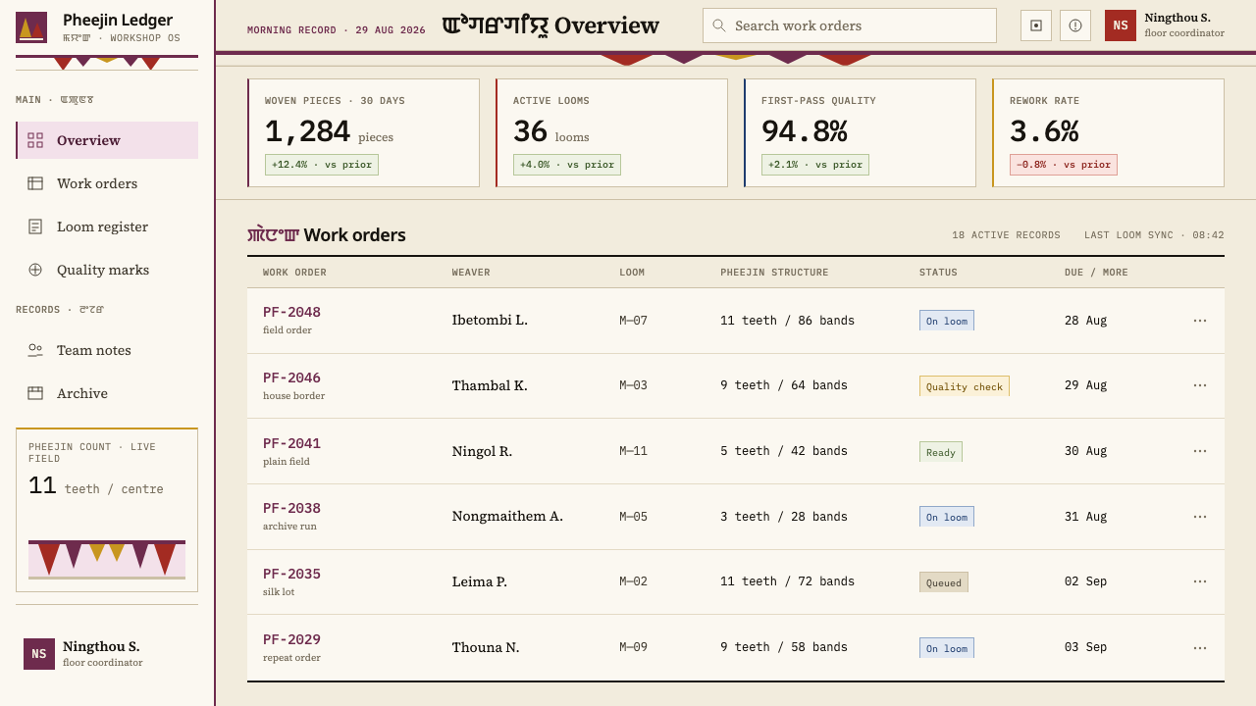Click Last loom sync 08:42 text
This screenshot has height=706, width=1256.
coord(1154,235)
